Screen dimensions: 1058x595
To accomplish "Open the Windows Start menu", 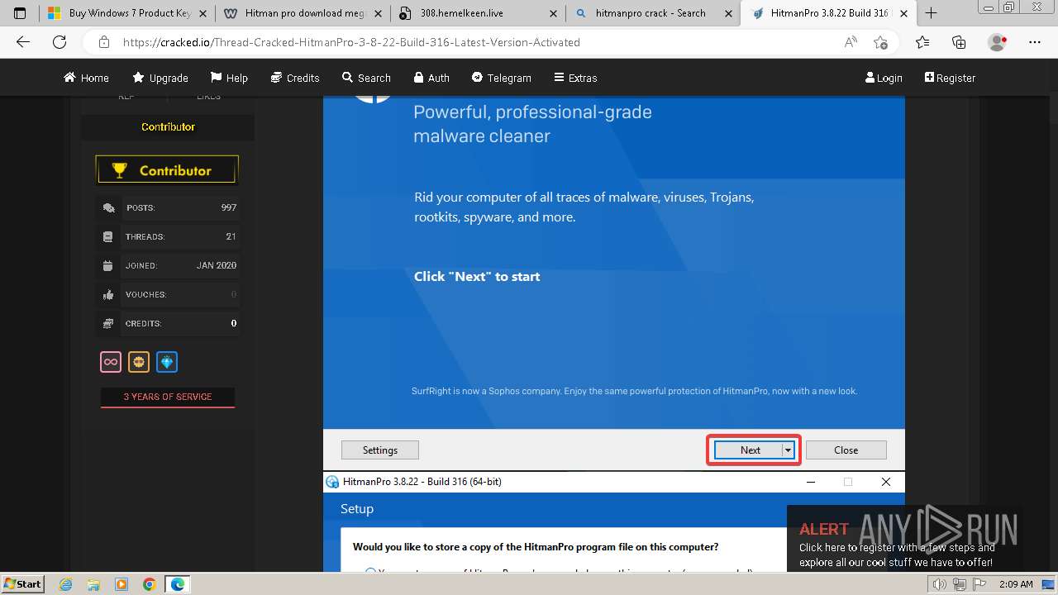I will click(x=22, y=584).
